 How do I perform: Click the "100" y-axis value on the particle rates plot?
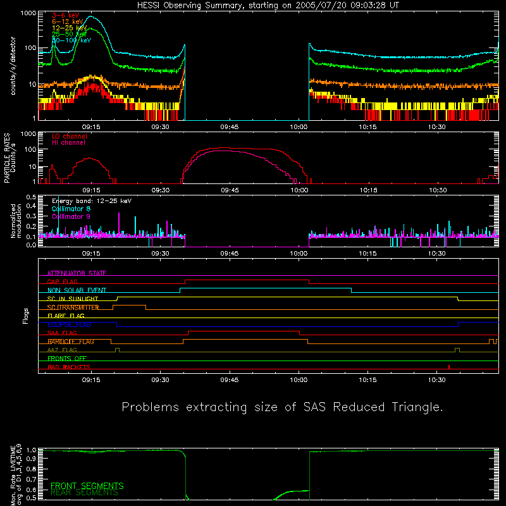click(30, 149)
